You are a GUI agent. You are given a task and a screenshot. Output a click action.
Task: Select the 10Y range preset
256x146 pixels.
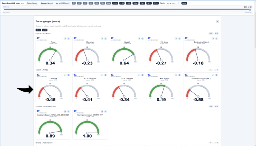pyautogui.click(x=79, y=3)
